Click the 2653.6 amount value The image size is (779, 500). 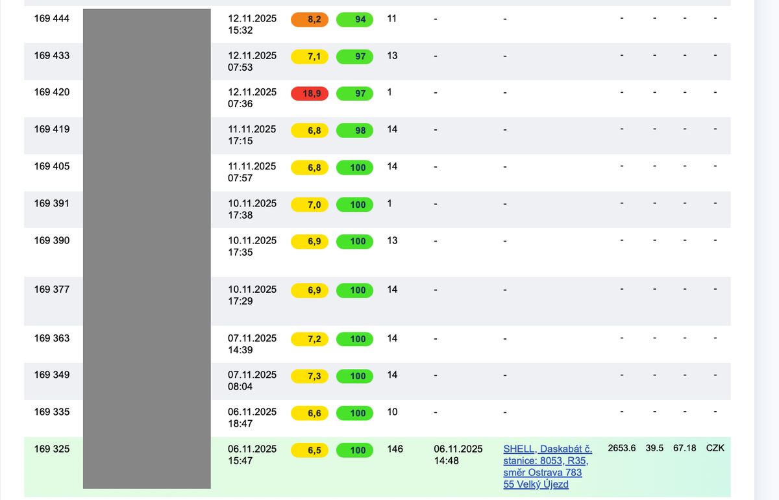[x=621, y=448]
